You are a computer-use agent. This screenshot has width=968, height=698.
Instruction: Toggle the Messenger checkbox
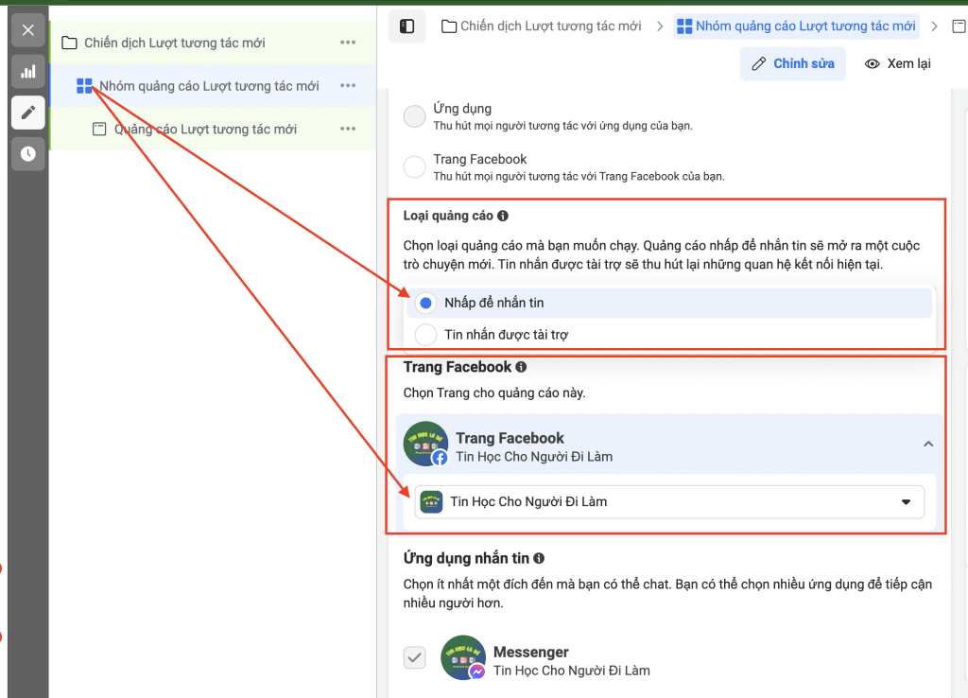(414, 657)
